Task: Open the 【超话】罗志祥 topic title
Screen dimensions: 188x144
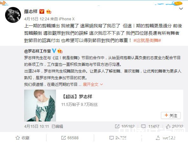Action: click(x=77, y=97)
